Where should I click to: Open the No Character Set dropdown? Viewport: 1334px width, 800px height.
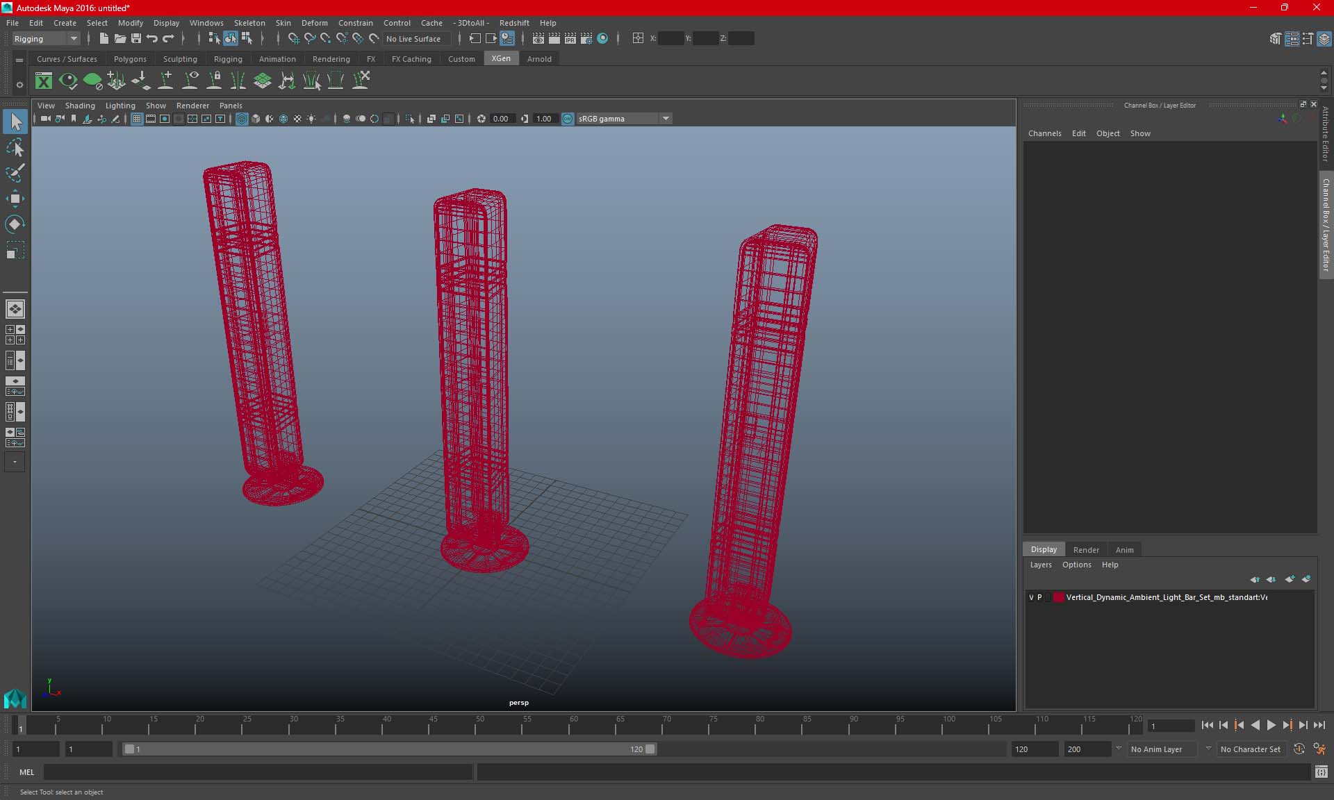coord(1250,749)
